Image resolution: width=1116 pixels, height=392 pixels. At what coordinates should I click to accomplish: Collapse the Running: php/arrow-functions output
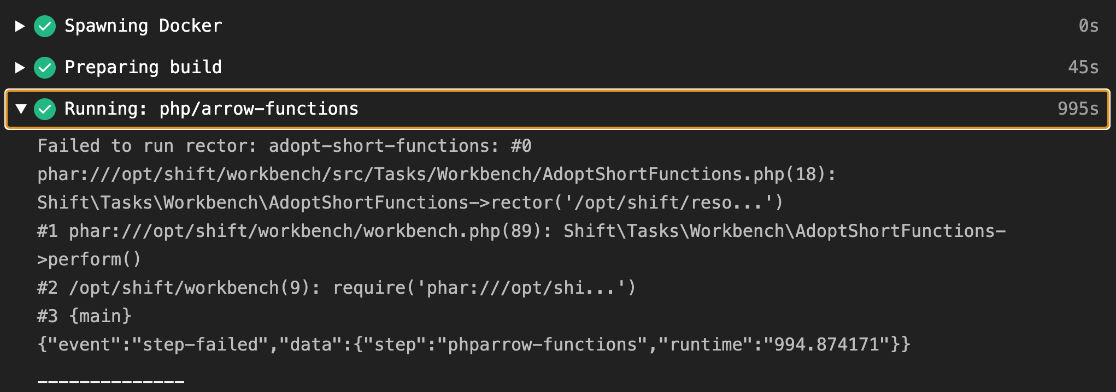(x=20, y=109)
